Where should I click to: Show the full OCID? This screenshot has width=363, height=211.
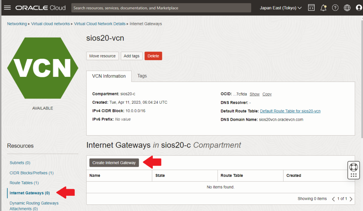point(254,94)
